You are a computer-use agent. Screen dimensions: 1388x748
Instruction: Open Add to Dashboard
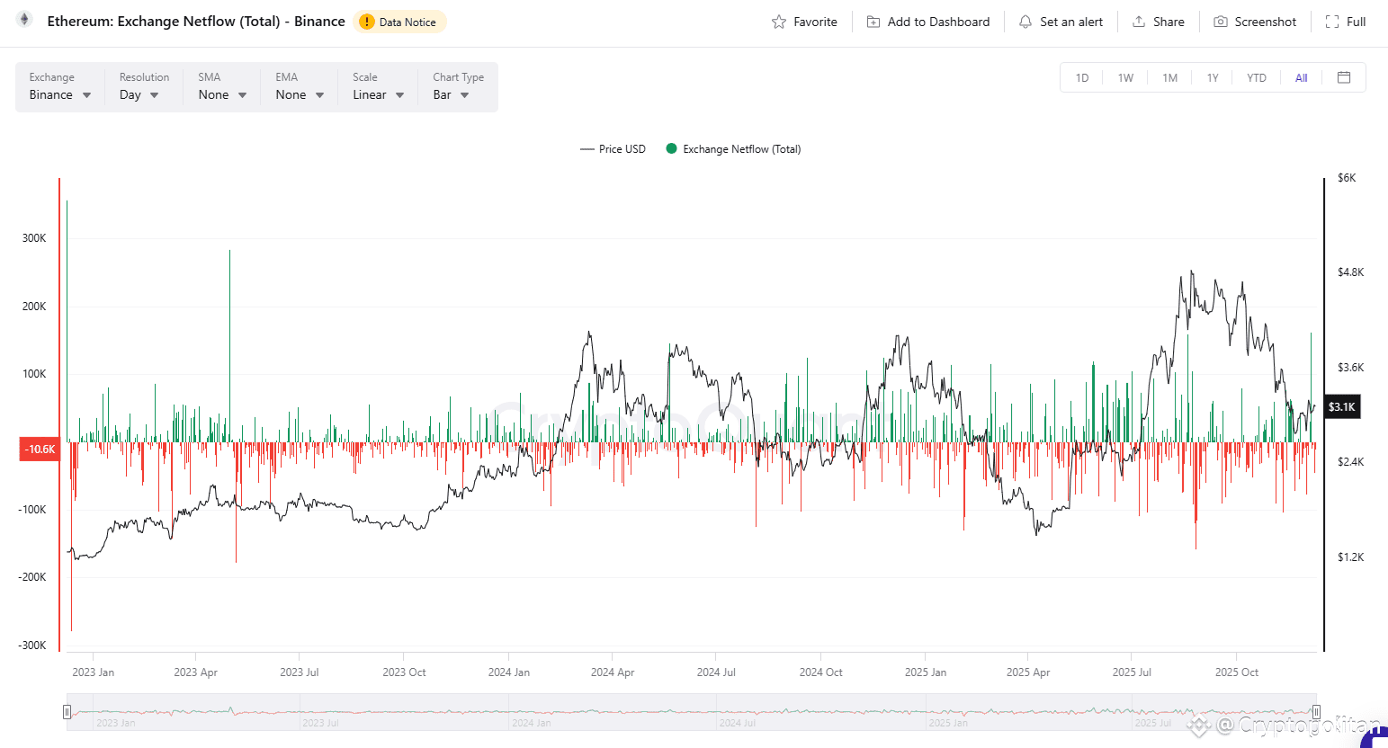click(x=927, y=22)
